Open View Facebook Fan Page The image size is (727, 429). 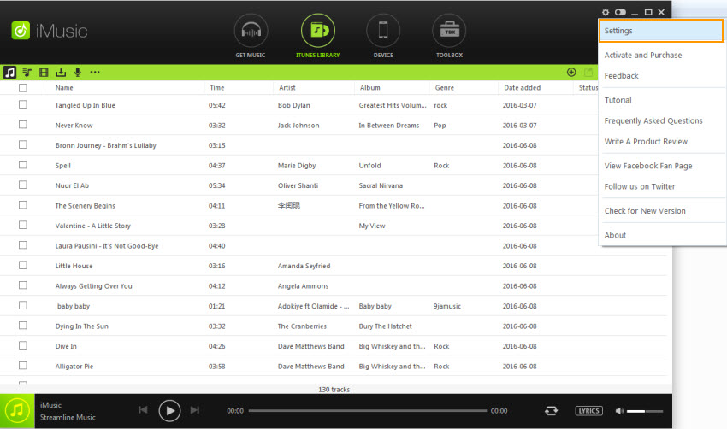coord(648,166)
